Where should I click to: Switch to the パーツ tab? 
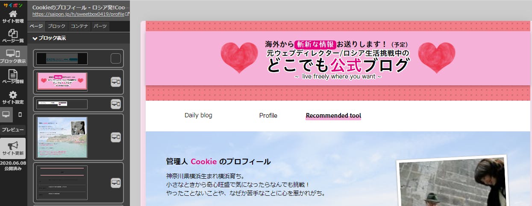pos(100,26)
